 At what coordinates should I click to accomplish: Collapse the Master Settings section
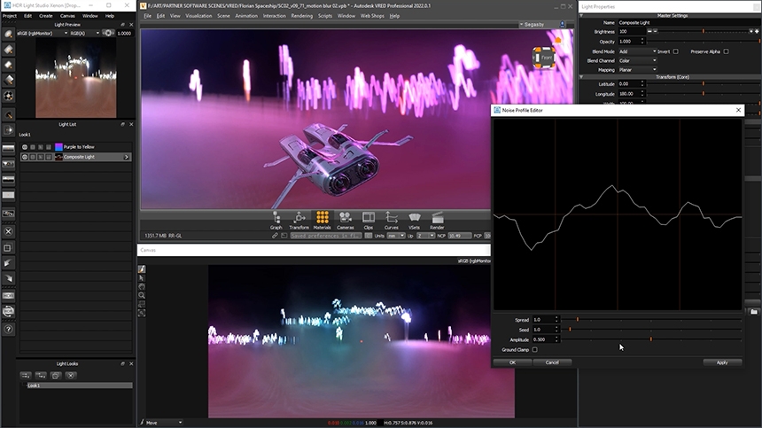pos(581,16)
